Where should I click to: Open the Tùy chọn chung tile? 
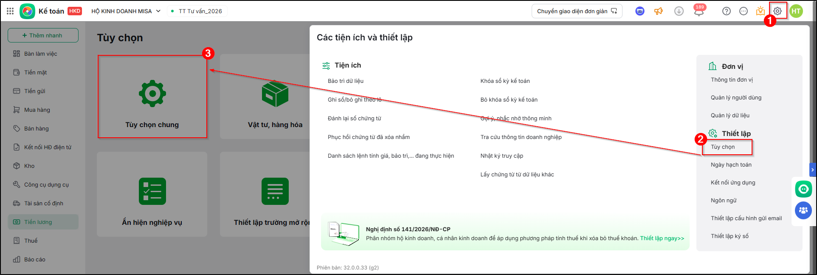tap(152, 96)
